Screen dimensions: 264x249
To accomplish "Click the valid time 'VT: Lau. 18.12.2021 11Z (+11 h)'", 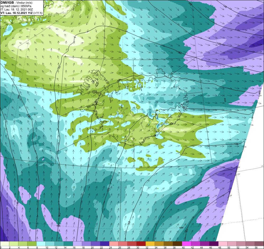I will click(x=21, y=13).
